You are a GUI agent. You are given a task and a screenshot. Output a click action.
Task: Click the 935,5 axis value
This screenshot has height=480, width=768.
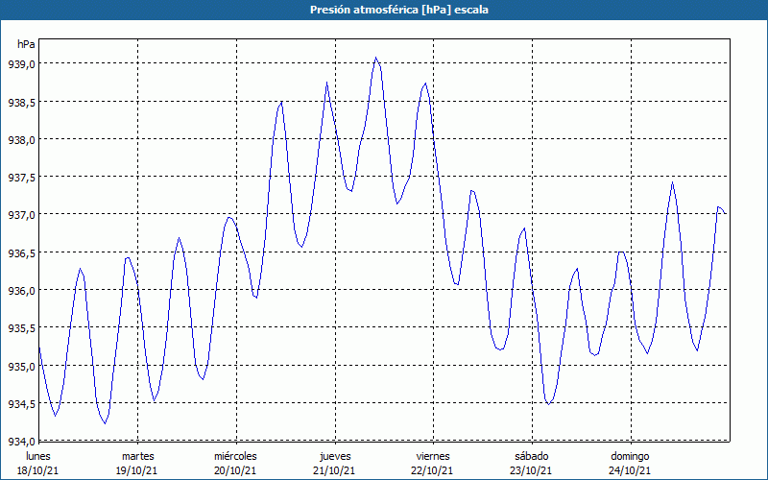click(x=21, y=328)
